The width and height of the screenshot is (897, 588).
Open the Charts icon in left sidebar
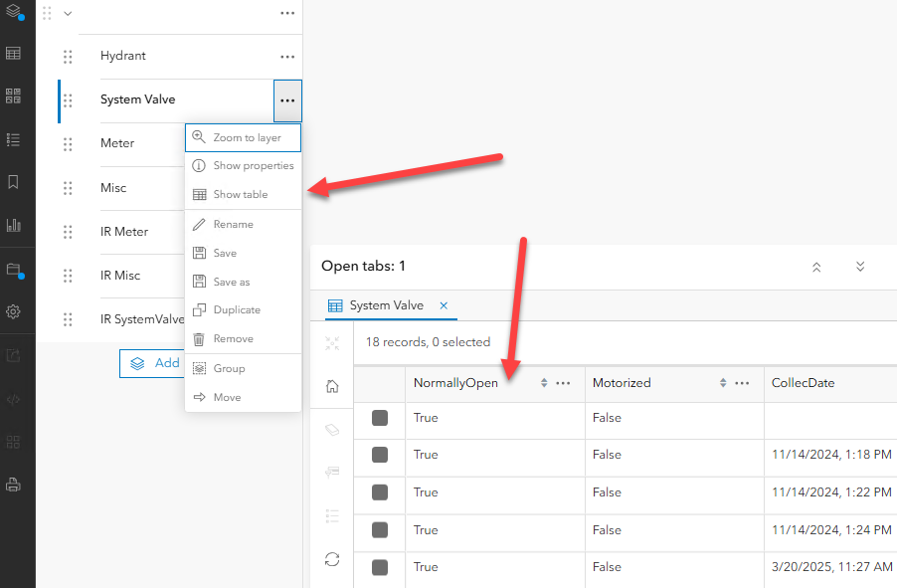click(14, 225)
